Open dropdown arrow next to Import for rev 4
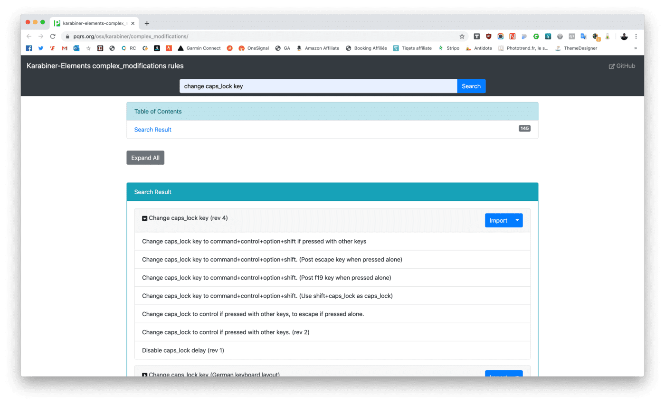 pyautogui.click(x=517, y=220)
